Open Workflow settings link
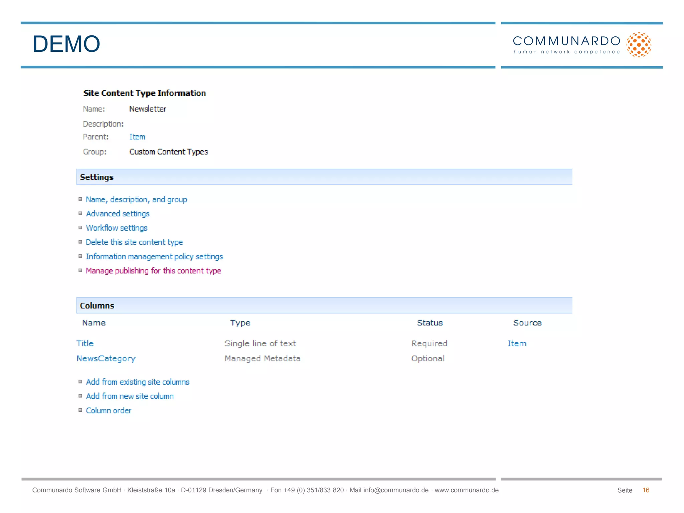Screen dimensions: 684x513 pyautogui.click(x=117, y=228)
